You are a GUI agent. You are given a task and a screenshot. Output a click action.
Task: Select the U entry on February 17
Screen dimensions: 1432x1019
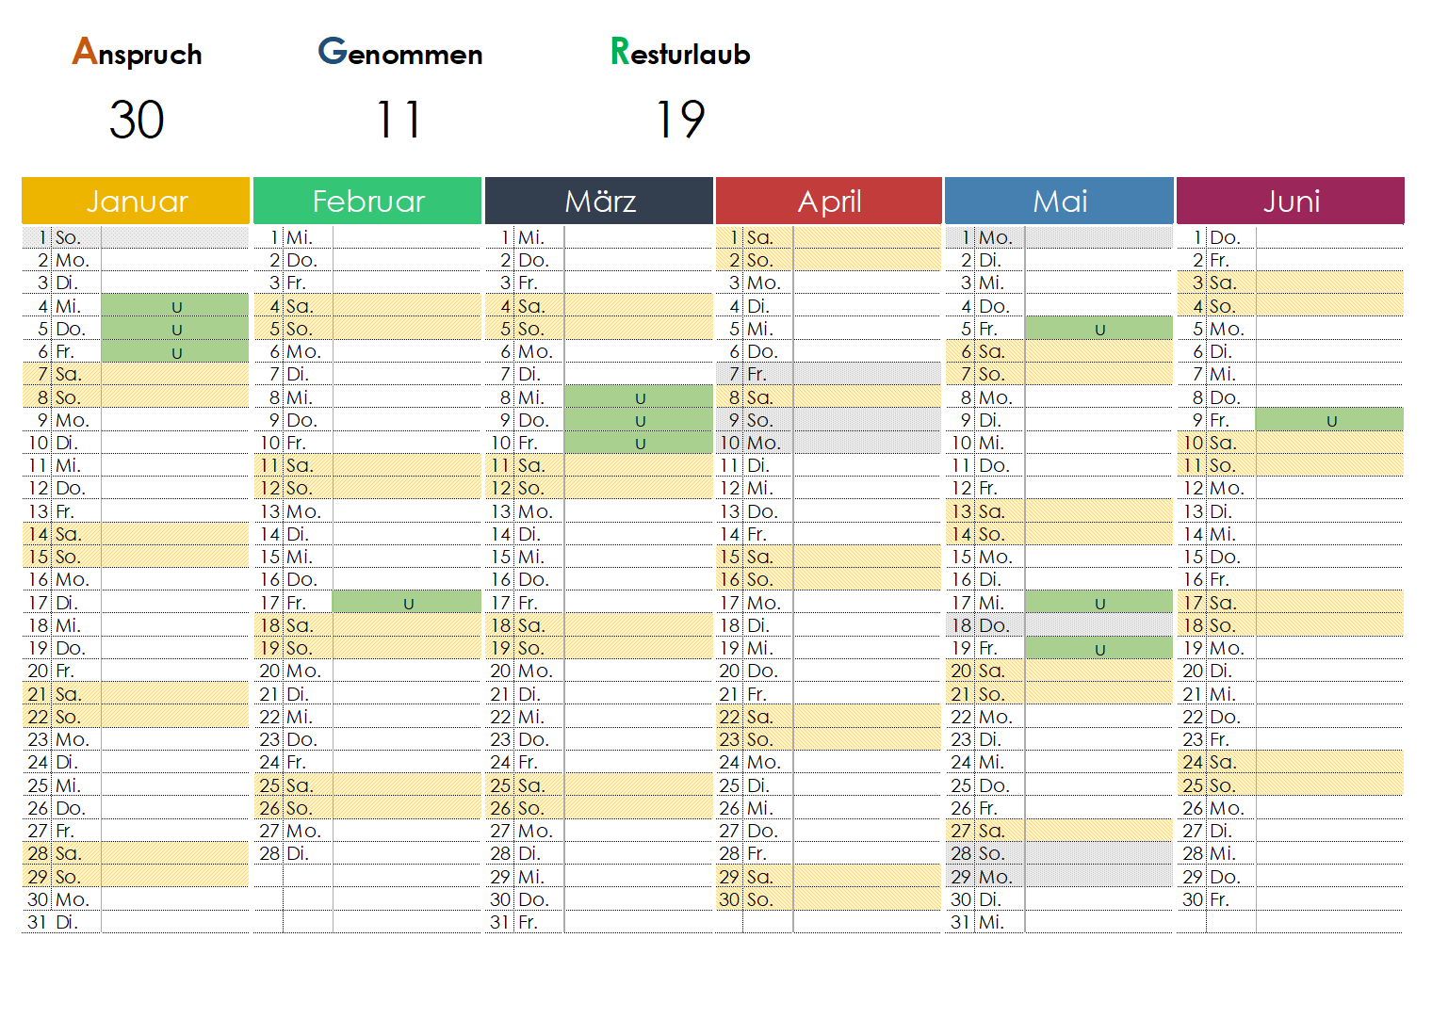tap(407, 603)
